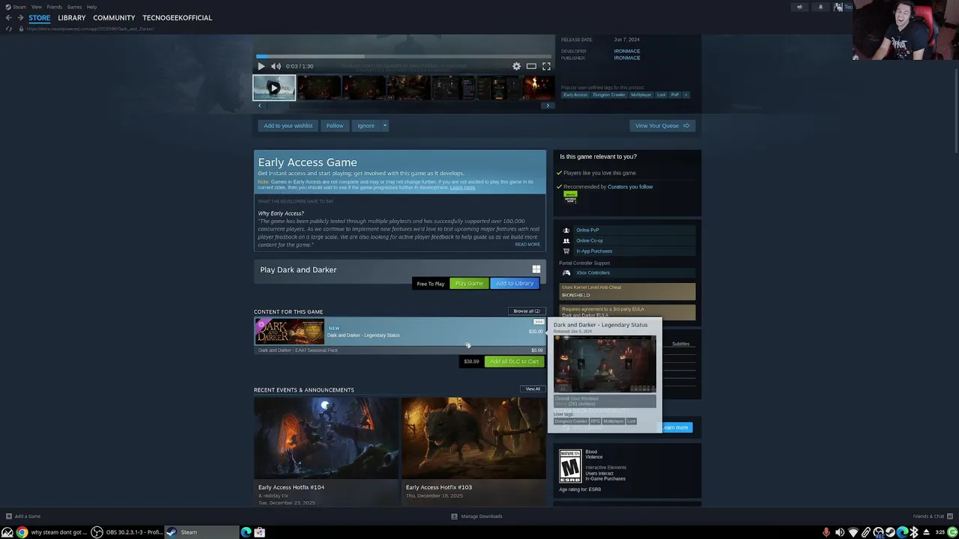Open Steam announcements megaphone icon
The height and width of the screenshot is (539, 959).
click(x=799, y=7)
